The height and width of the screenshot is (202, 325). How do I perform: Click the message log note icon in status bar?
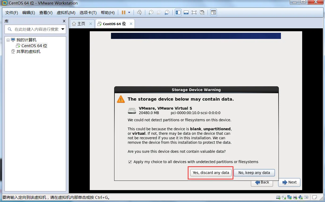click(315, 197)
